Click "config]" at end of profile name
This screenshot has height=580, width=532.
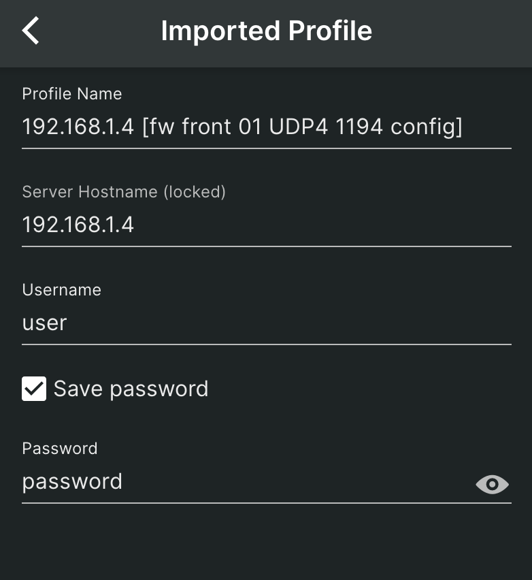(426, 127)
